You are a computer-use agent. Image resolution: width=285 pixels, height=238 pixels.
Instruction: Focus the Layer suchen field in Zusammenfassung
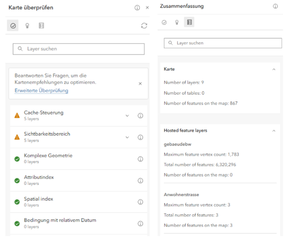pyautogui.click(x=223, y=43)
